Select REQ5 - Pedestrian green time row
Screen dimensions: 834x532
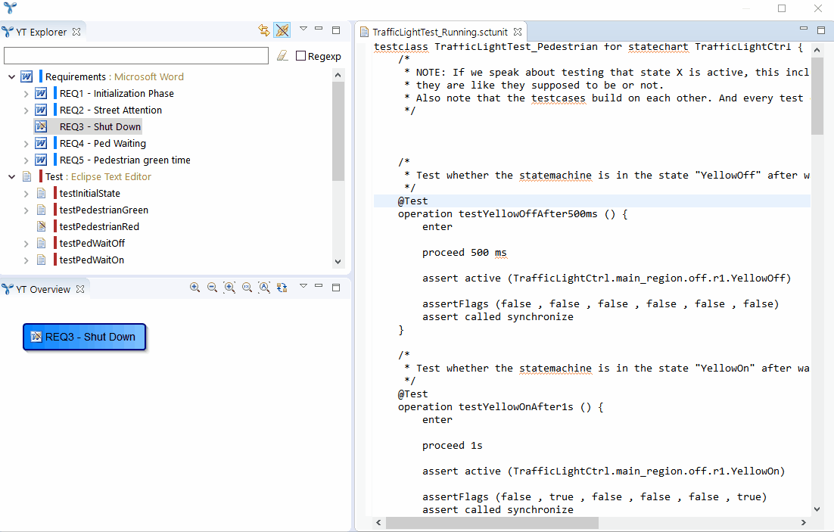pyautogui.click(x=125, y=160)
